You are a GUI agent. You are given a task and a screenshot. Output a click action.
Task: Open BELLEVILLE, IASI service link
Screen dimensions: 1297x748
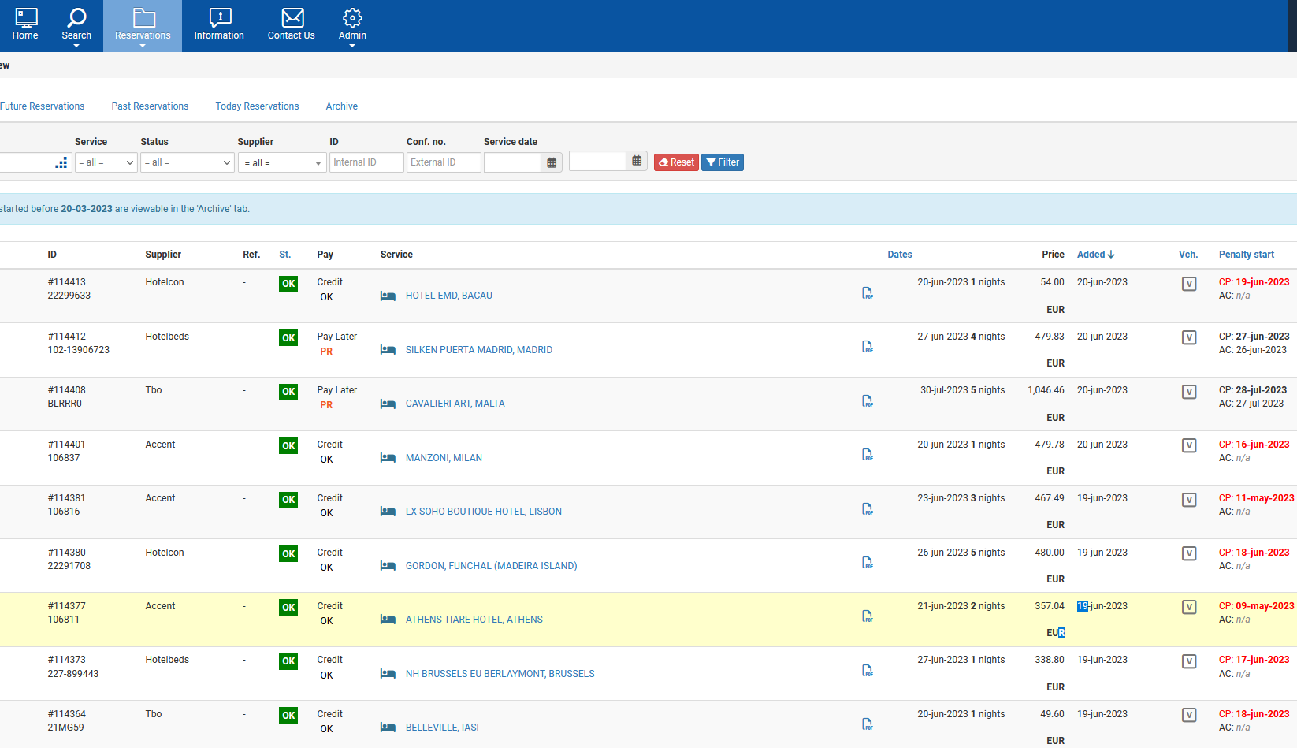coord(442,728)
